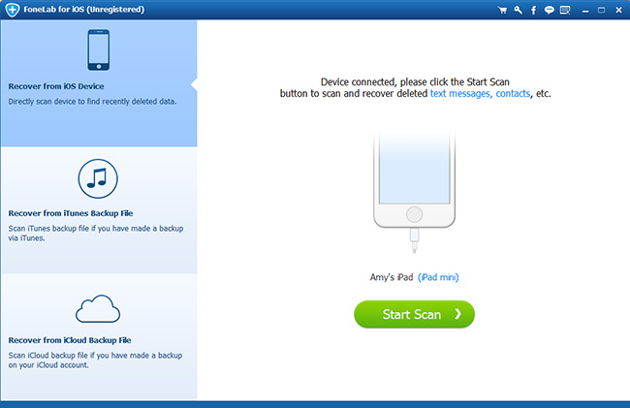
Task: Open the text messages link
Action: tap(460, 94)
